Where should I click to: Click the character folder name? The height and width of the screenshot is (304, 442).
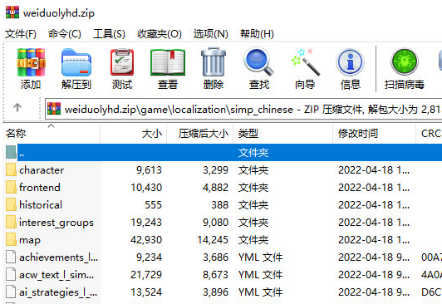(x=42, y=170)
